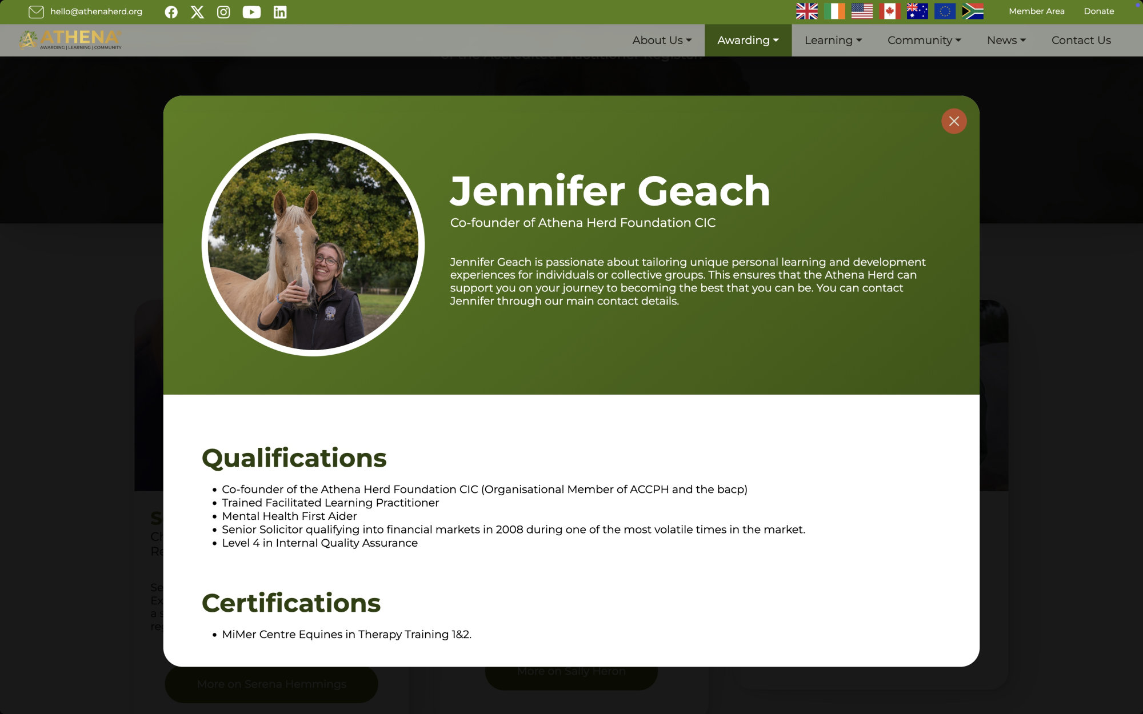Click Trained Facilitated Learning Practitioner item
The width and height of the screenshot is (1143, 714).
tap(330, 503)
